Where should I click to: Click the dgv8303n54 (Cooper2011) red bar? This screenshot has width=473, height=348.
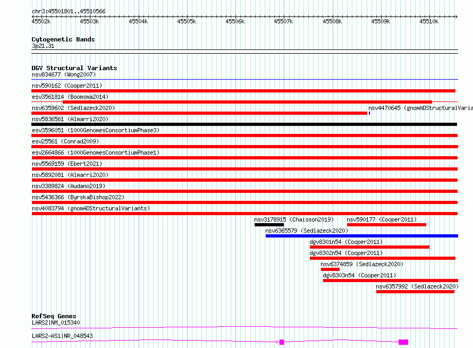(x=390, y=281)
